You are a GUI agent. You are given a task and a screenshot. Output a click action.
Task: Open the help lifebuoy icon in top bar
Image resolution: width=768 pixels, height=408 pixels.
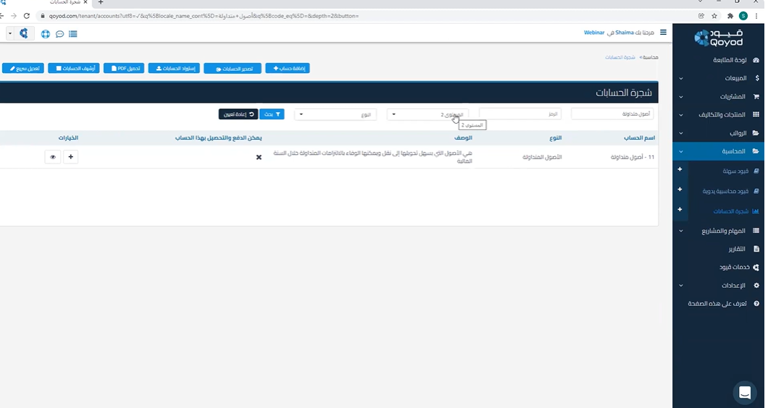[x=46, y=34]
